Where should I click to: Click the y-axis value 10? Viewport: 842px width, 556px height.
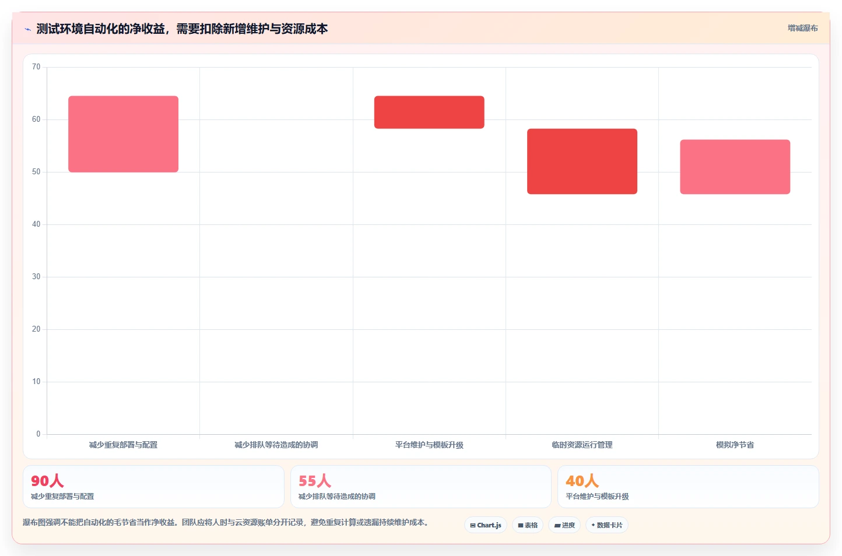click(x=36, y=382)
